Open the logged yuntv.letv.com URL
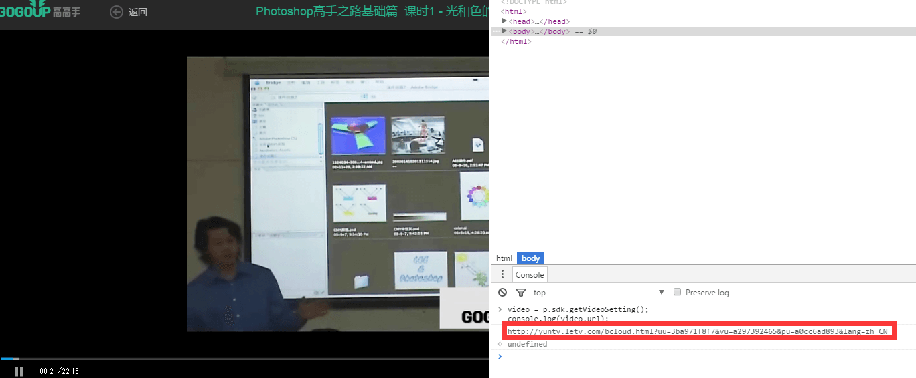Viewport: 916px width, 378px height. pyautogui.click(x=701, y=331)
